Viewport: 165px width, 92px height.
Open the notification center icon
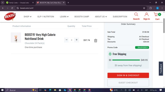pos(161,90)
